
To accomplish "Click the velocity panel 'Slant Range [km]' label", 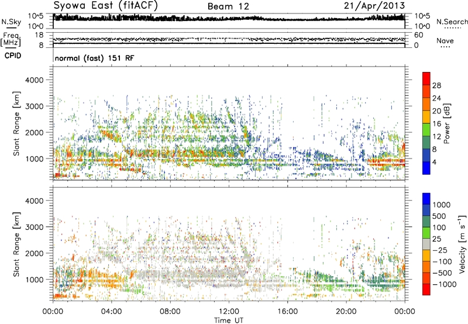I will [x=16, y=244].
